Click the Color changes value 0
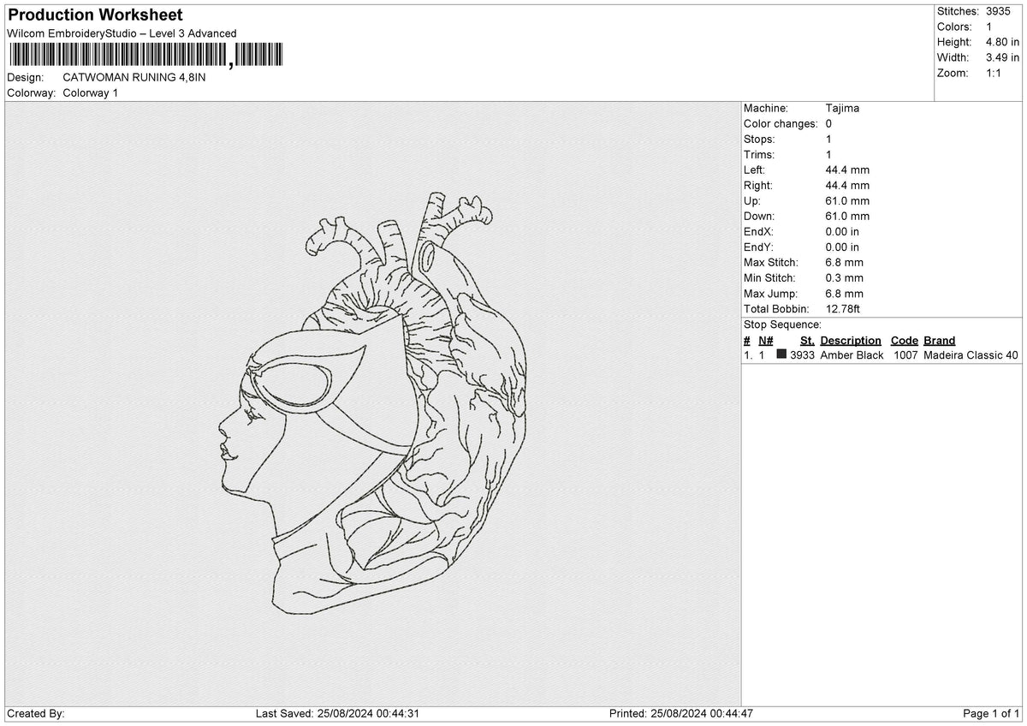This screenshot has height=726, width=1027. 829,124
